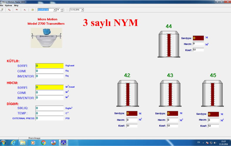Open the Help menu
Image resolution: width=231 pixels, height=146 pixels.
[x=16, y=6]
